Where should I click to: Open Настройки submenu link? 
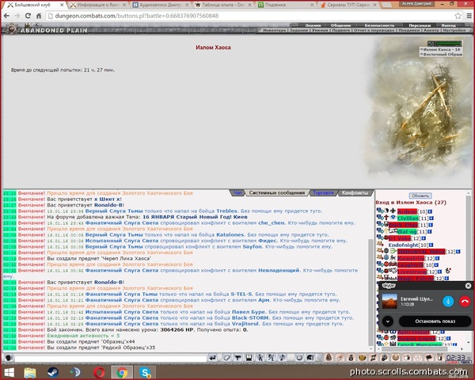pyautogui.click(x=454, y=30)
